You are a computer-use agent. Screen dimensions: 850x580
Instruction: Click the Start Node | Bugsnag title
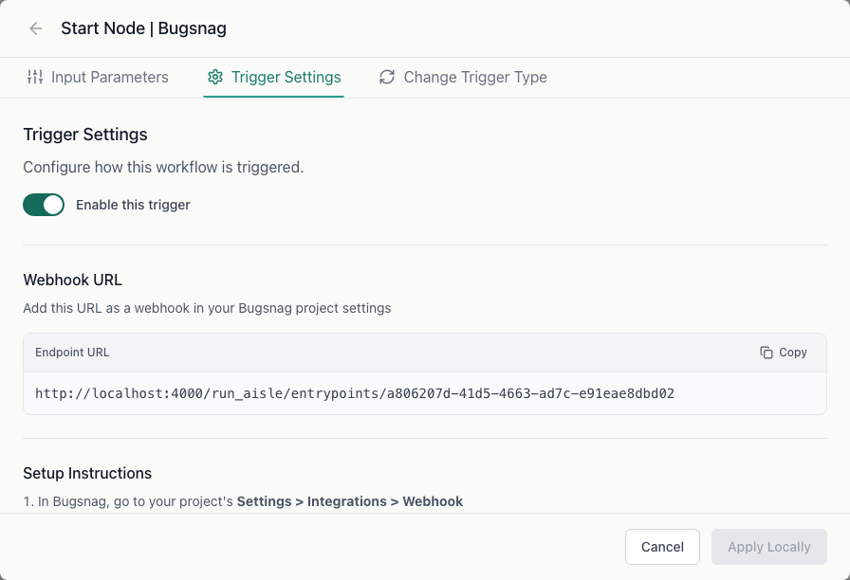[143, 28]
